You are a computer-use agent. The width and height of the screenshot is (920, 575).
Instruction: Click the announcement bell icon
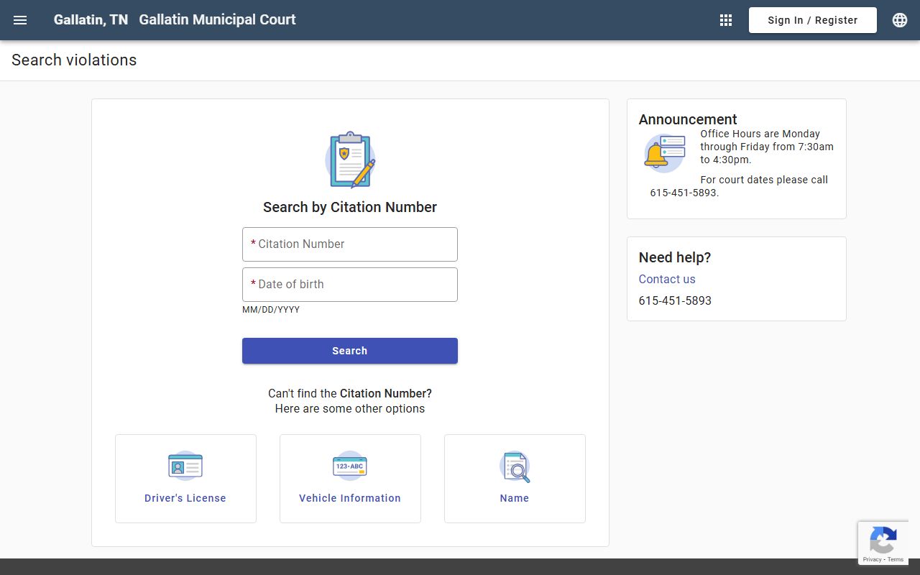(x=663, y=153)
